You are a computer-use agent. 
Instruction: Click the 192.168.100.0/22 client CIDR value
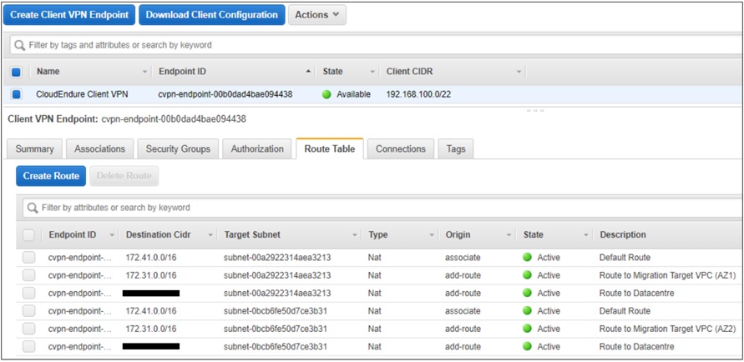point(418,94)
